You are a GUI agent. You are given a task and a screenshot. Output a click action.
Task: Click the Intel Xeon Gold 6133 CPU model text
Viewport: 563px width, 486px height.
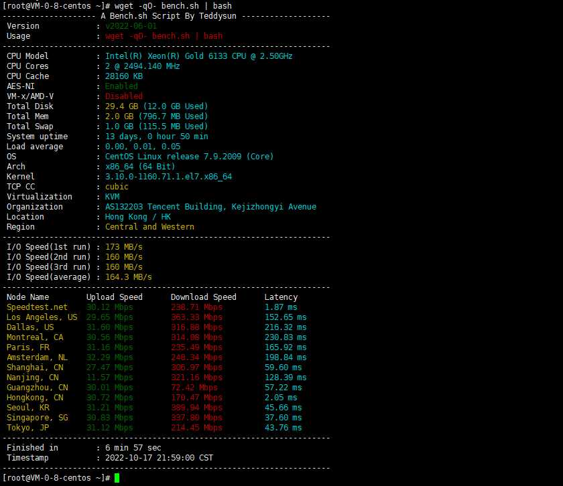coord(198,56)
